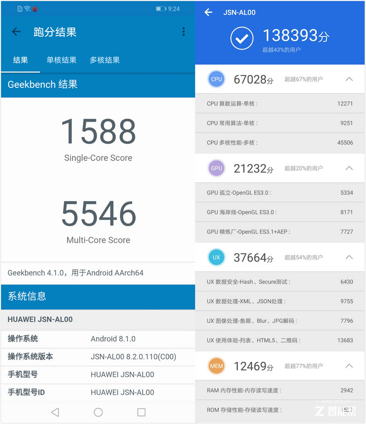Tap the 跑分结果 page title

55,32
